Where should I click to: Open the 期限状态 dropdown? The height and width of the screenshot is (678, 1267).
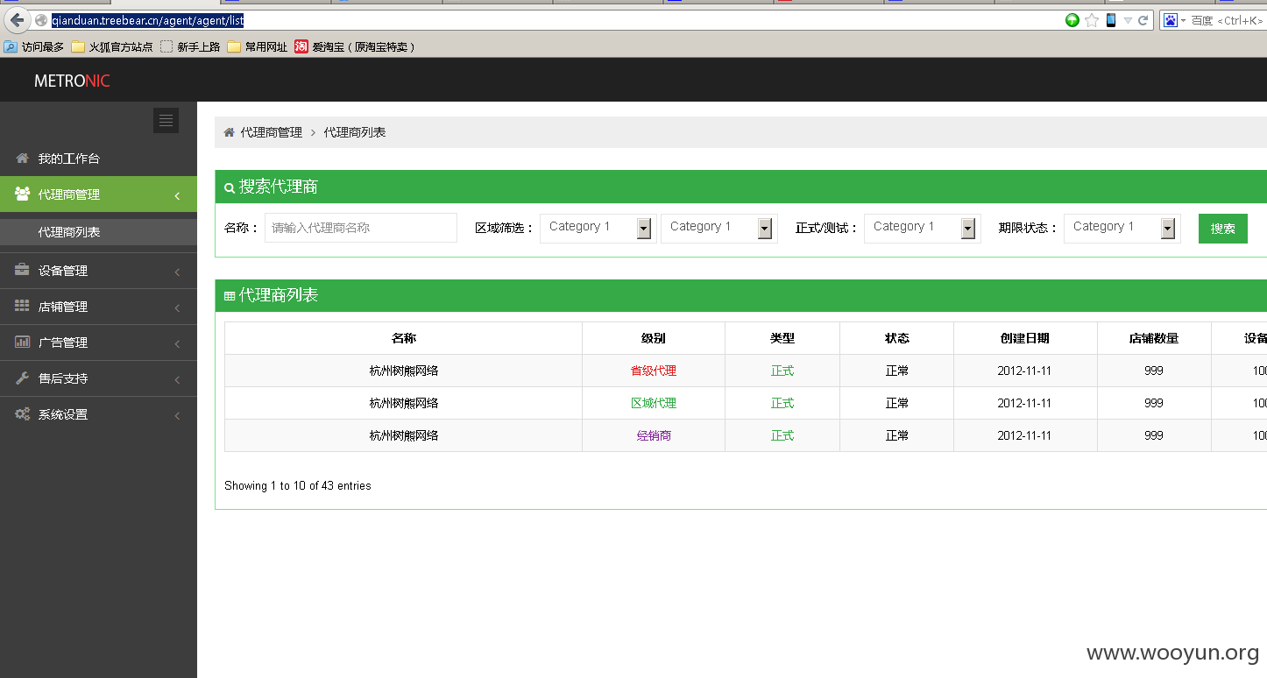coord(1122,228)
